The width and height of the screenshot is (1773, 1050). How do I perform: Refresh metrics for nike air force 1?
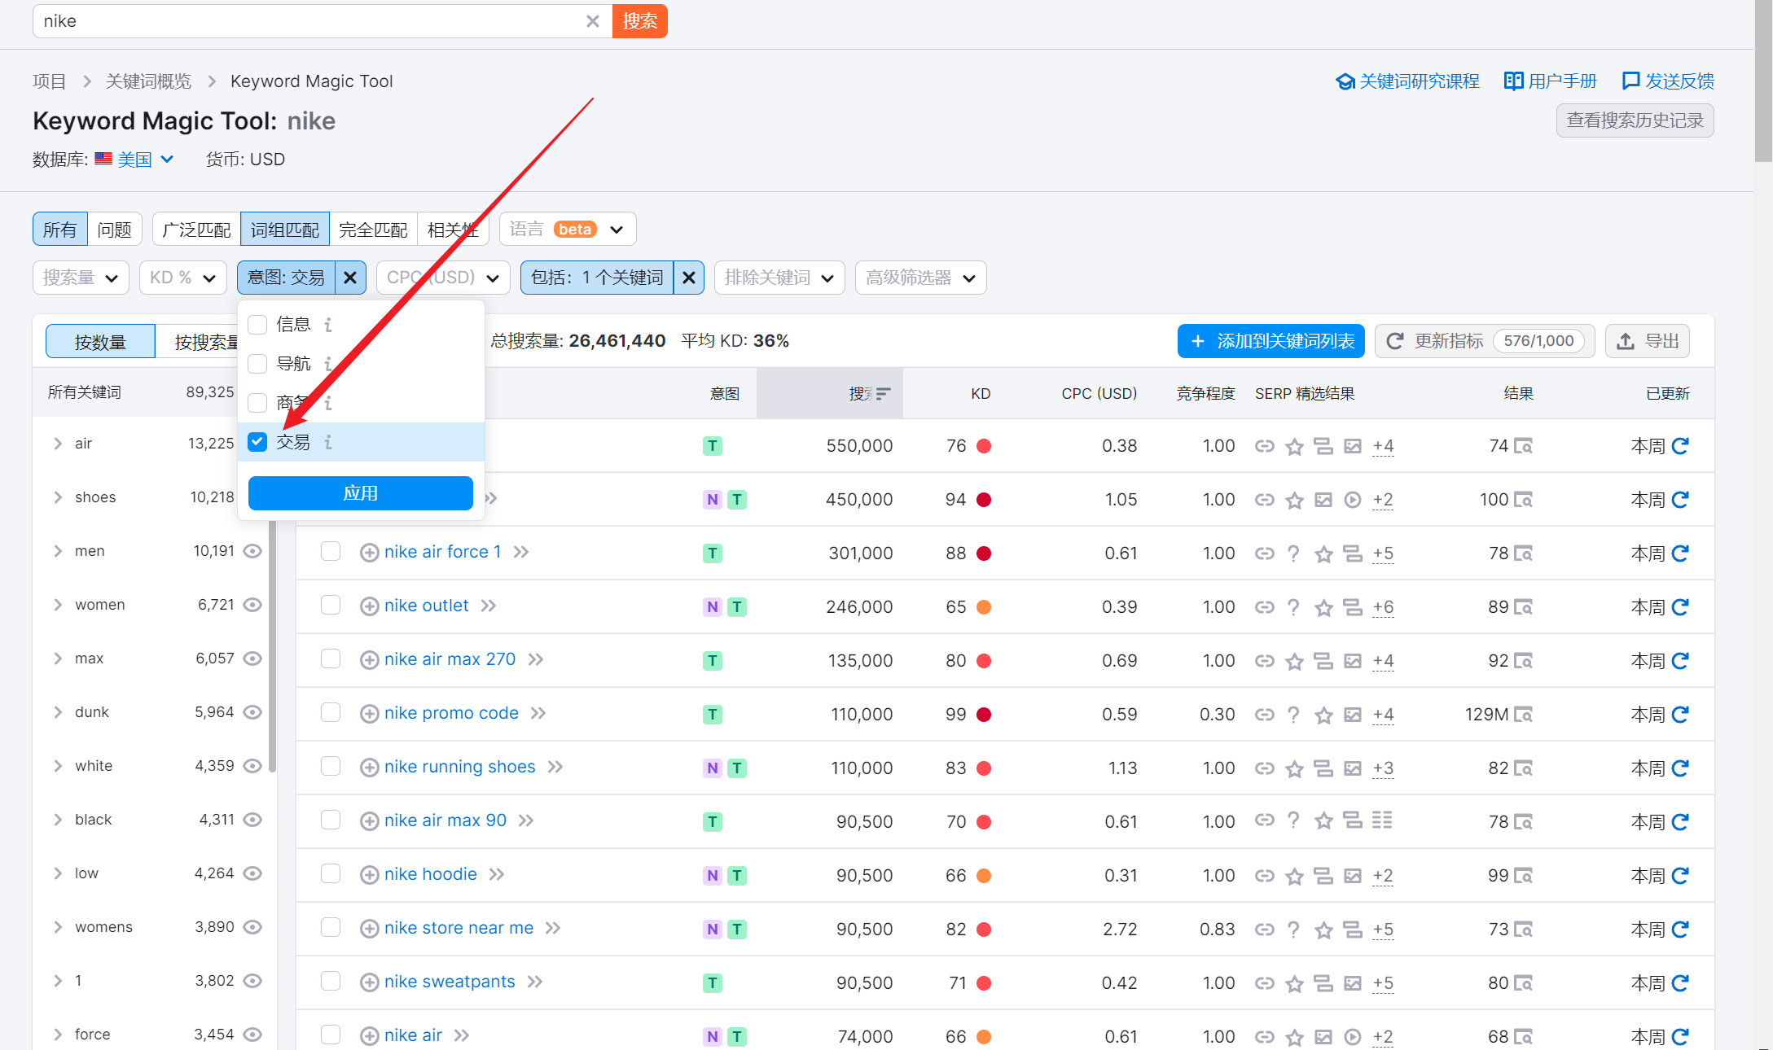click(x=1680, y=553)
